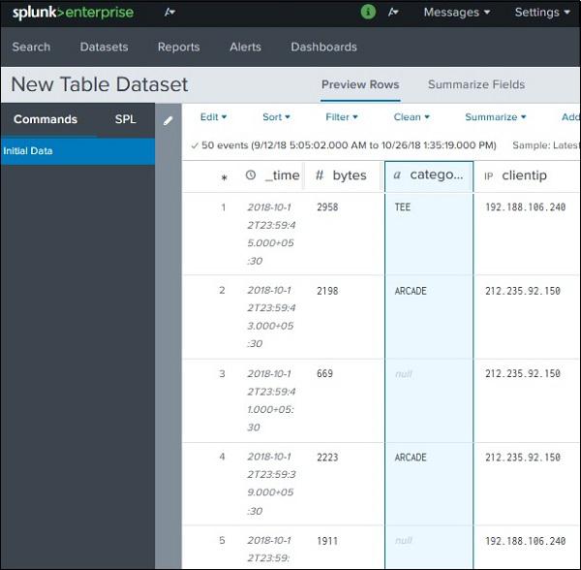The height and width of the screenshot is (570, 581).
Task: Click the green info status icon
Action: coord(368,13)
